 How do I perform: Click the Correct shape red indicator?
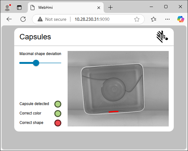58,123
